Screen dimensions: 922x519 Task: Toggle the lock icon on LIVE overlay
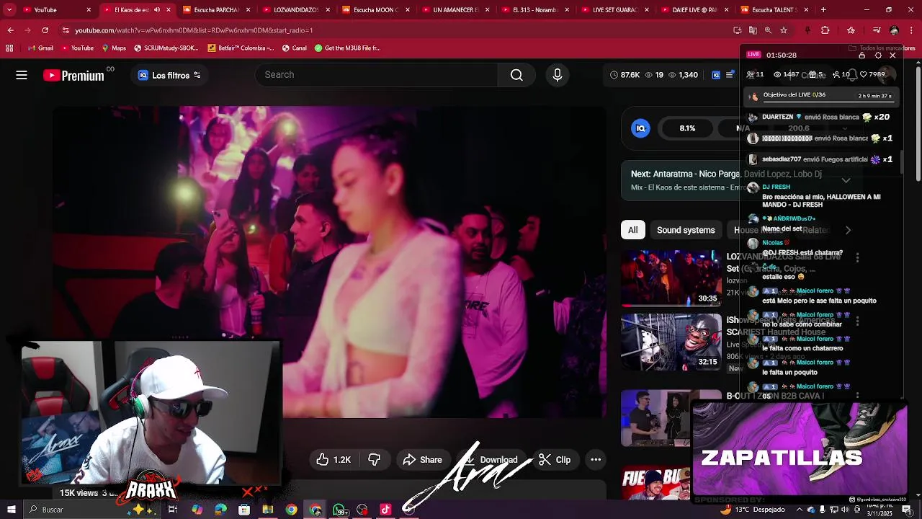click(x=862, y=55)
